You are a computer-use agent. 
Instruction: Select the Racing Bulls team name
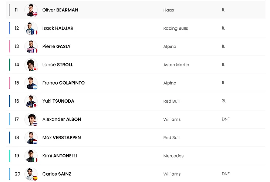click(175, 28)
